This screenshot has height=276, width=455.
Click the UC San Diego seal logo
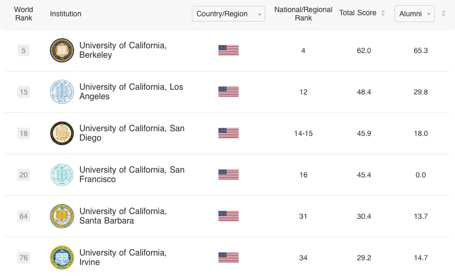62,133
